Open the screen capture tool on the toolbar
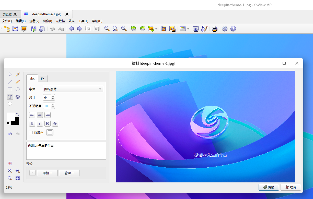313x199 pixels. click(196, 29)
